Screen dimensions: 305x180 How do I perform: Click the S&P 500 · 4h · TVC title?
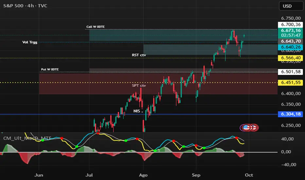25,6
